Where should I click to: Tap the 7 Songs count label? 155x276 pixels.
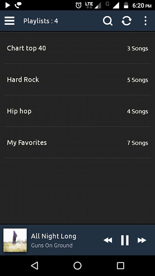[x=138, y=143]
